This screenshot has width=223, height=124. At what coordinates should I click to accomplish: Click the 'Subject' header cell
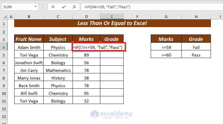pyautogui.click(x=58, y=39)
